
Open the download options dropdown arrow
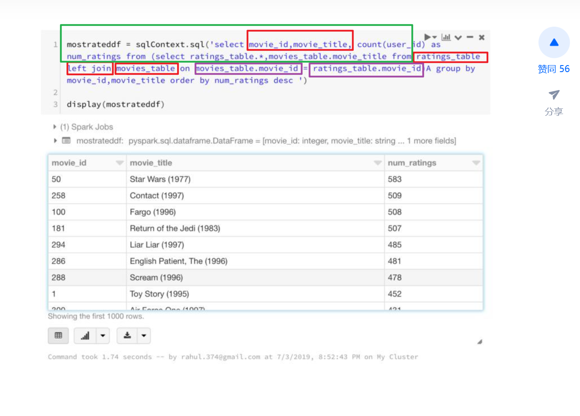point(144,336)
